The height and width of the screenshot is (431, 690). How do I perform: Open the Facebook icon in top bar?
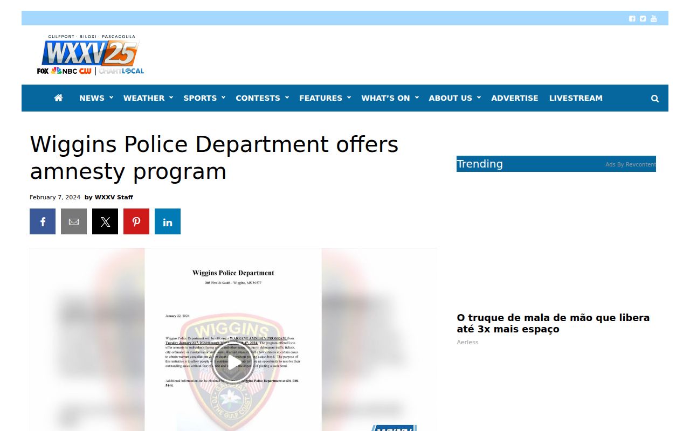(x=632, y=18)
